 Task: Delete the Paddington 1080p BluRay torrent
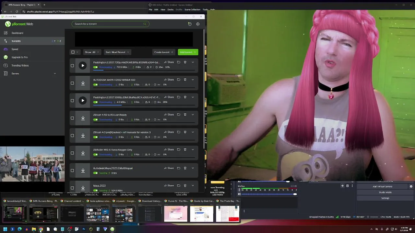[185, 97]
